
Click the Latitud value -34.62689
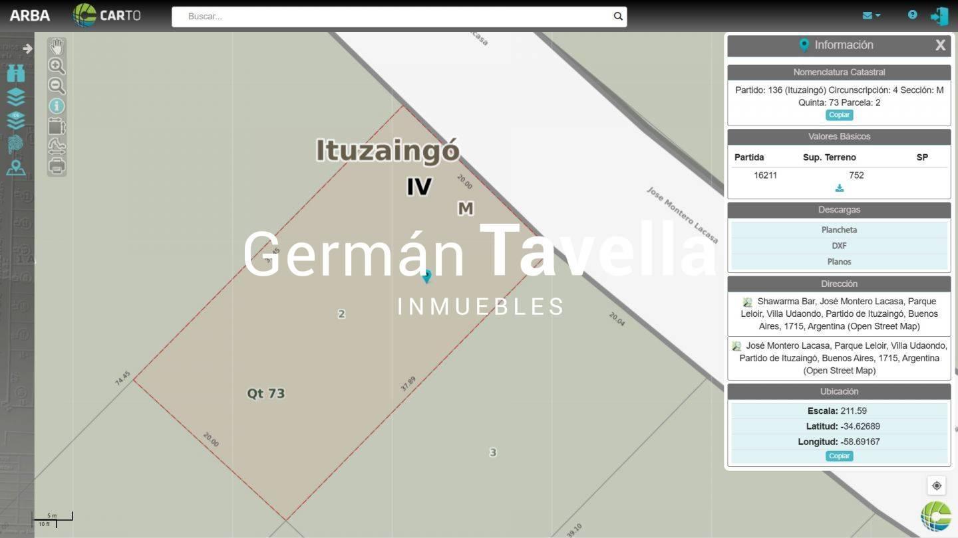(860, 426)
